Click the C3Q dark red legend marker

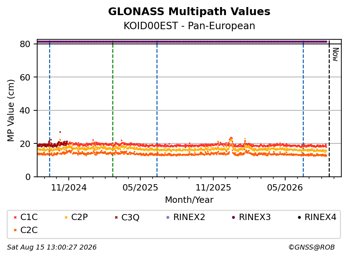116,217
